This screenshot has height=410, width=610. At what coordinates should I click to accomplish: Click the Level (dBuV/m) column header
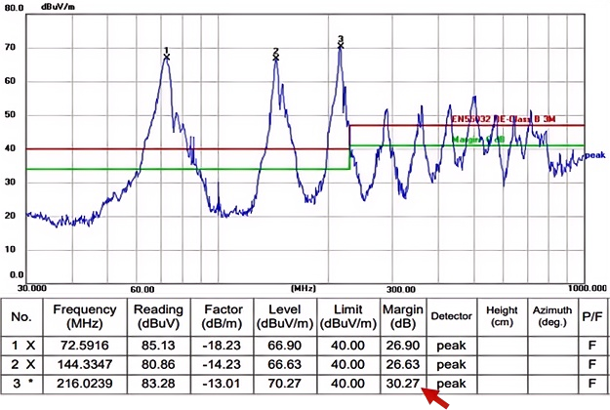[x=283, y=315]
